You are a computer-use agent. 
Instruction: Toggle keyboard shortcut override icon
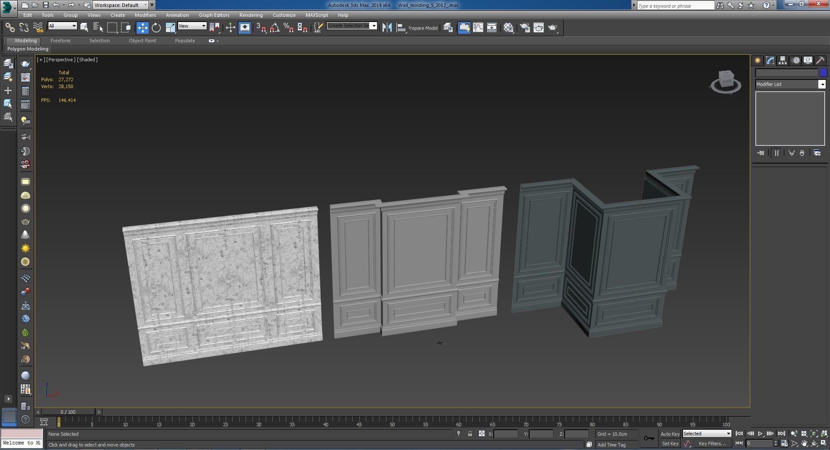(245, 28)
